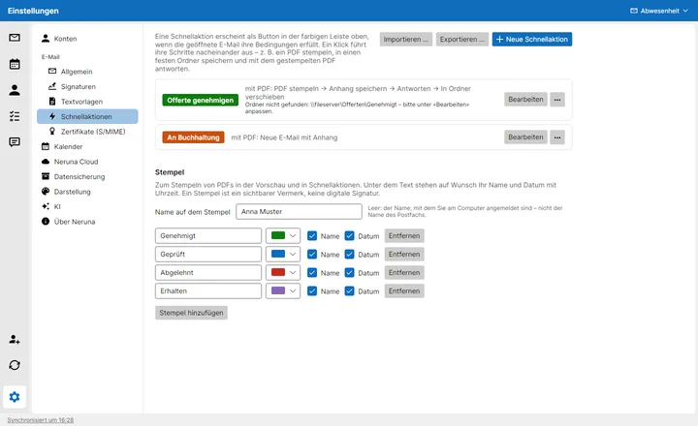
Task: Toggle Datum checkbox for Abgelehnt stamp
Action: tap(349, 273)
